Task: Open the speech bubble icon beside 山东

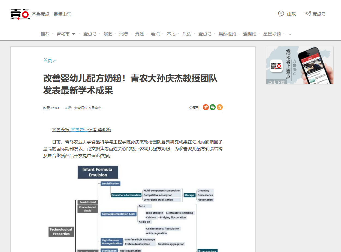Action: click(x=281, y=14)
